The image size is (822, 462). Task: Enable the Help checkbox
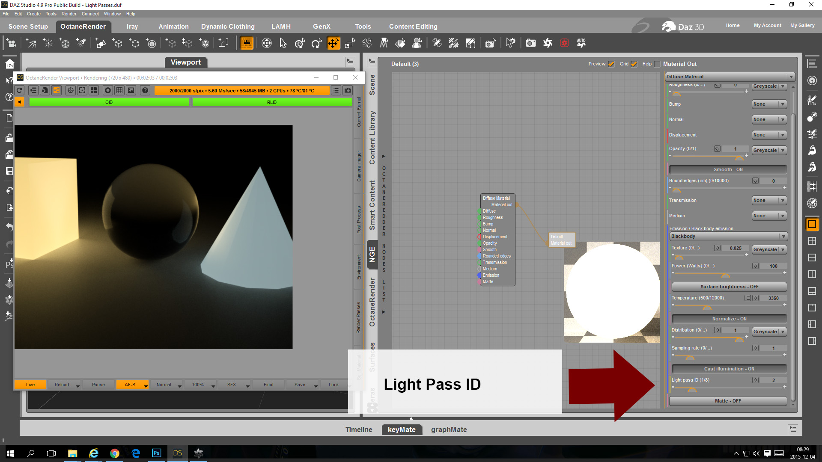657,64
